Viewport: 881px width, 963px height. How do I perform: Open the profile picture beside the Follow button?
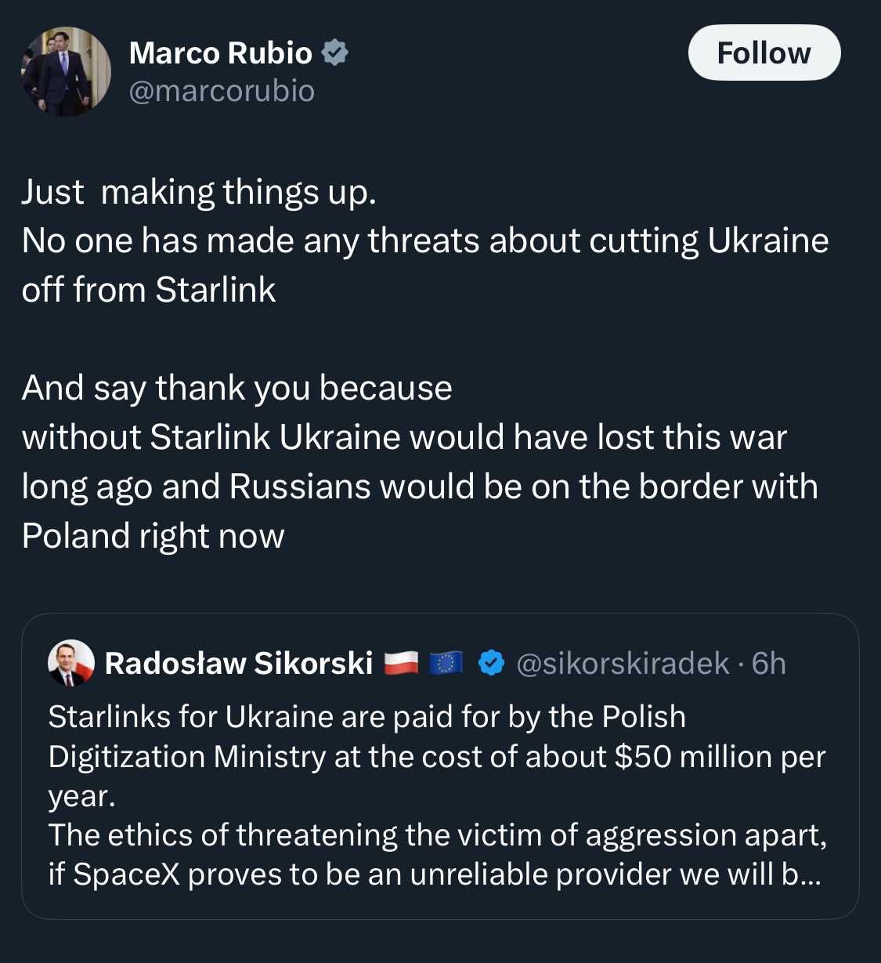(x=66, y=72)
